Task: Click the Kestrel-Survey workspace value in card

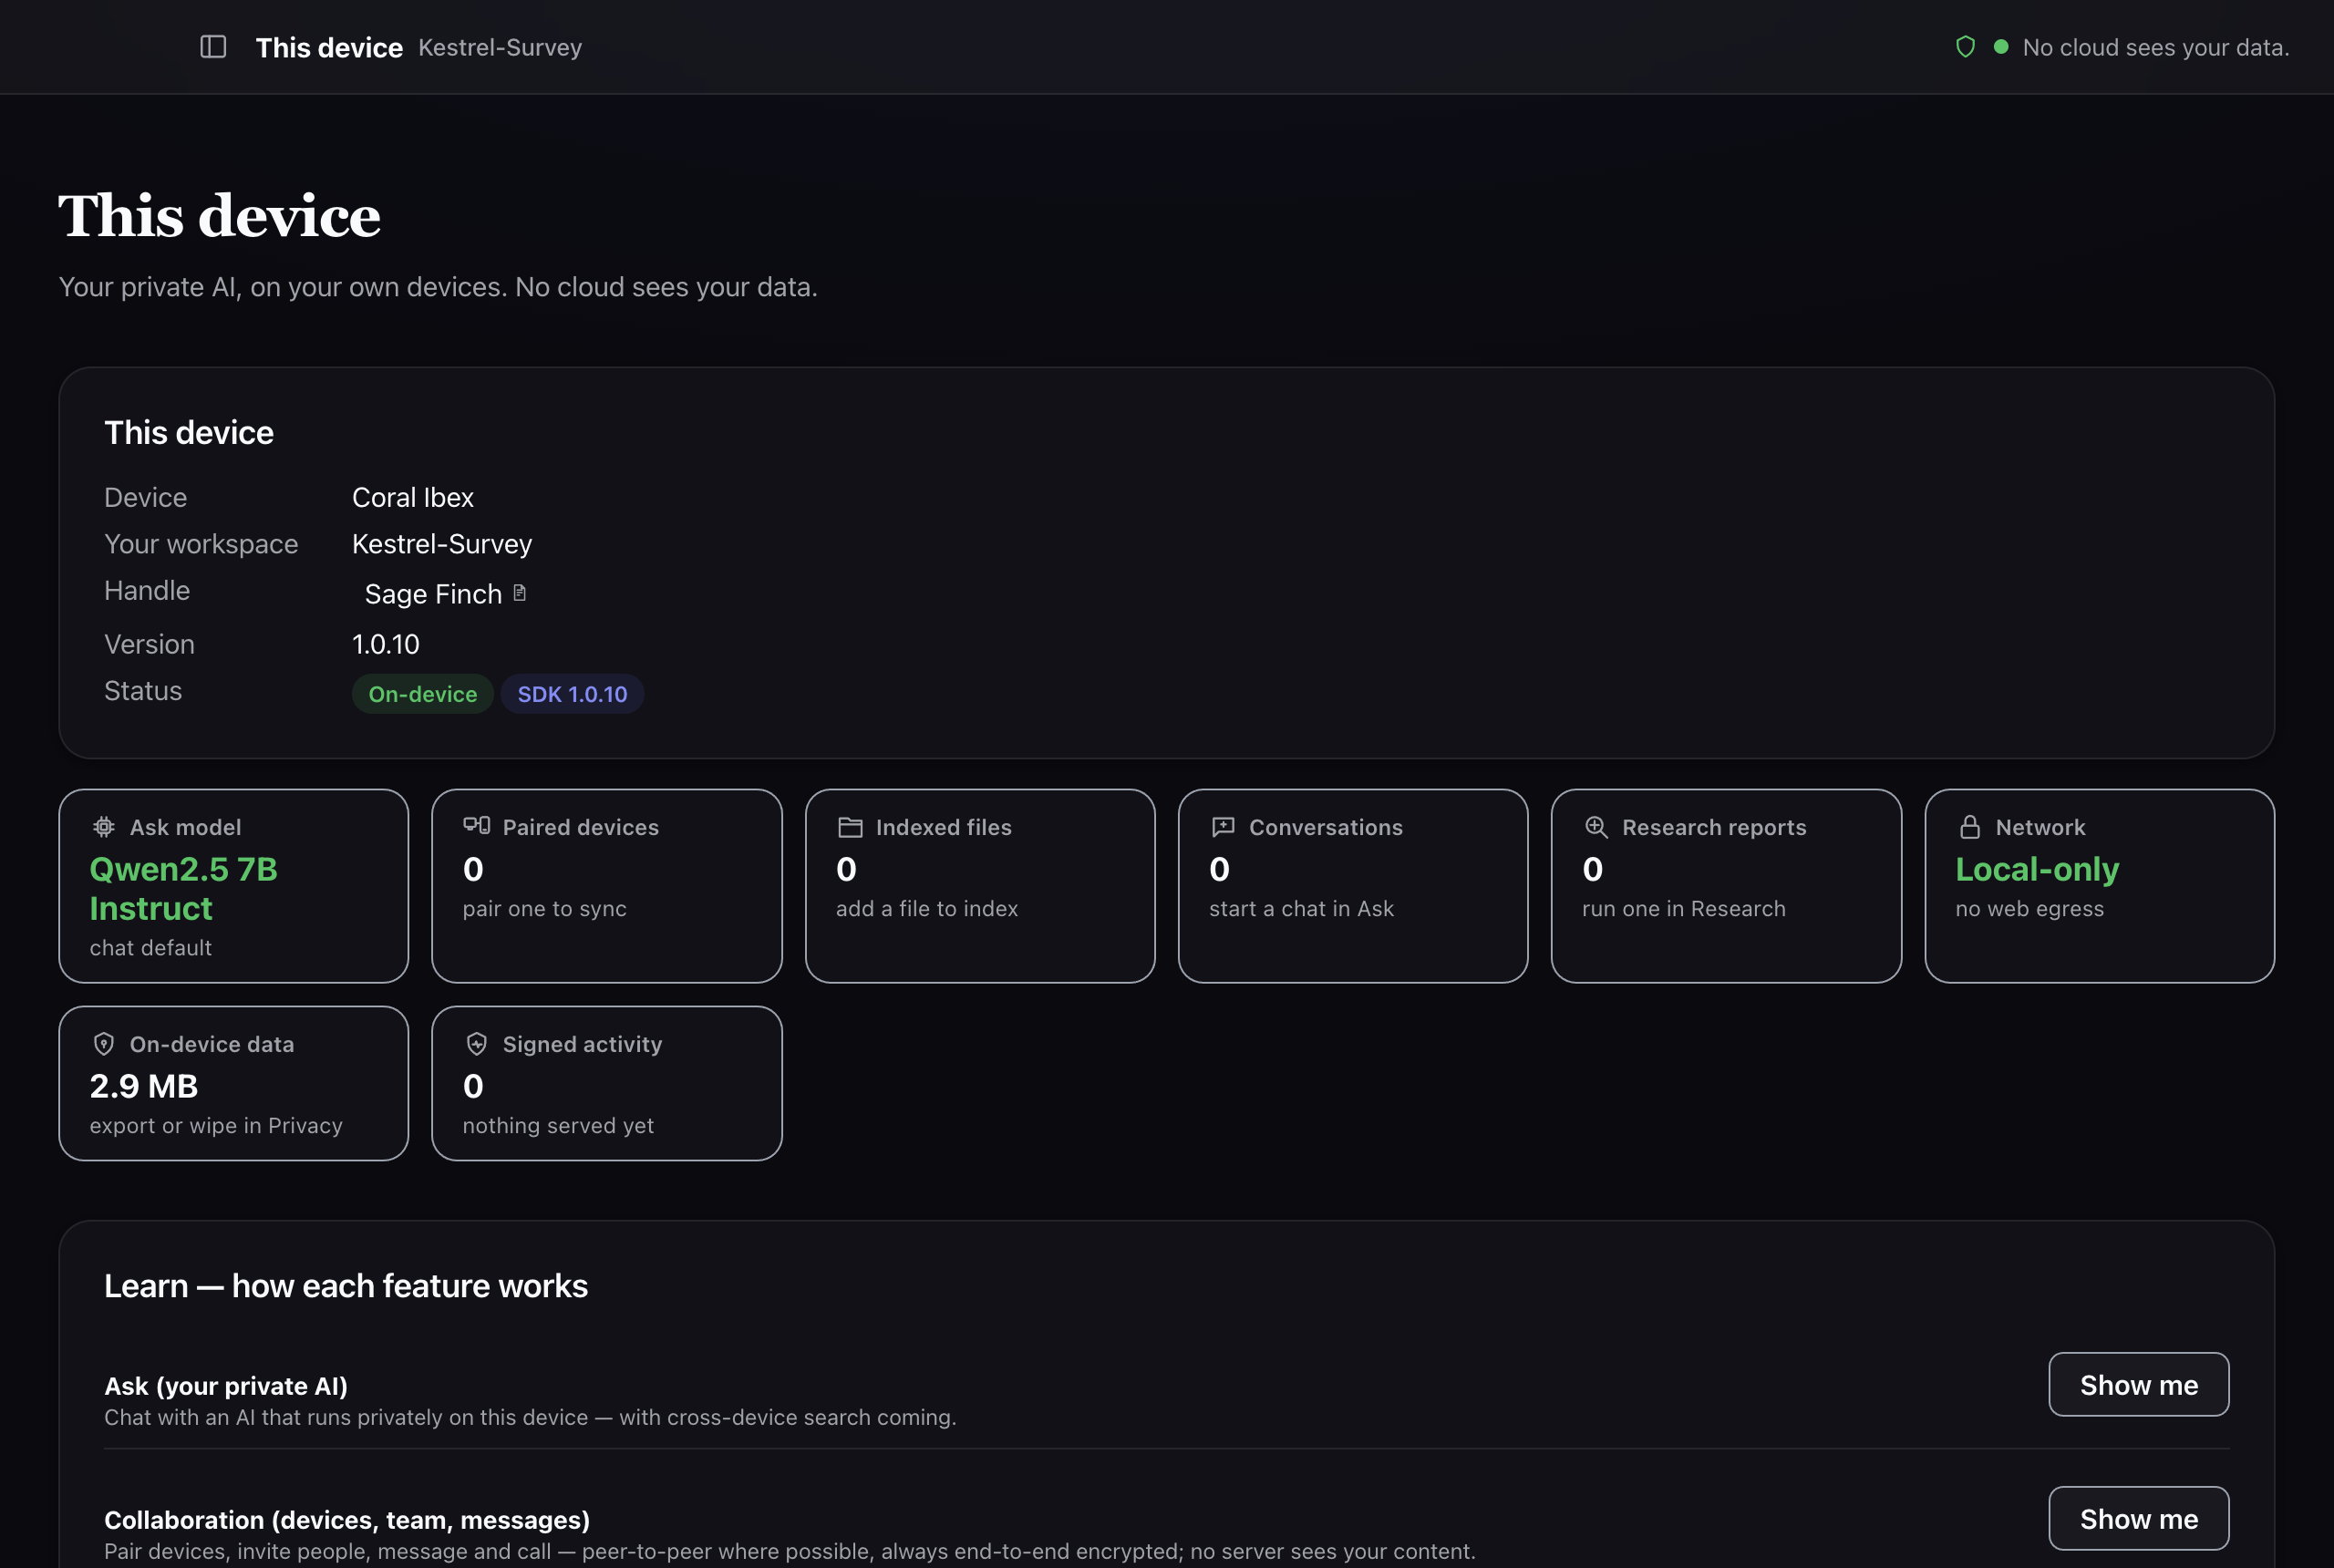Action: point(442,544)
